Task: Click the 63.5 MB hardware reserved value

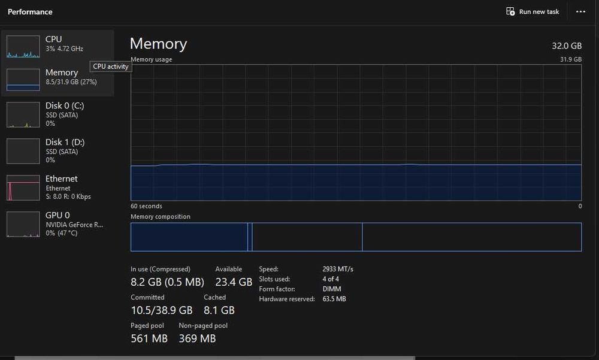Action: tap(334, 299)
